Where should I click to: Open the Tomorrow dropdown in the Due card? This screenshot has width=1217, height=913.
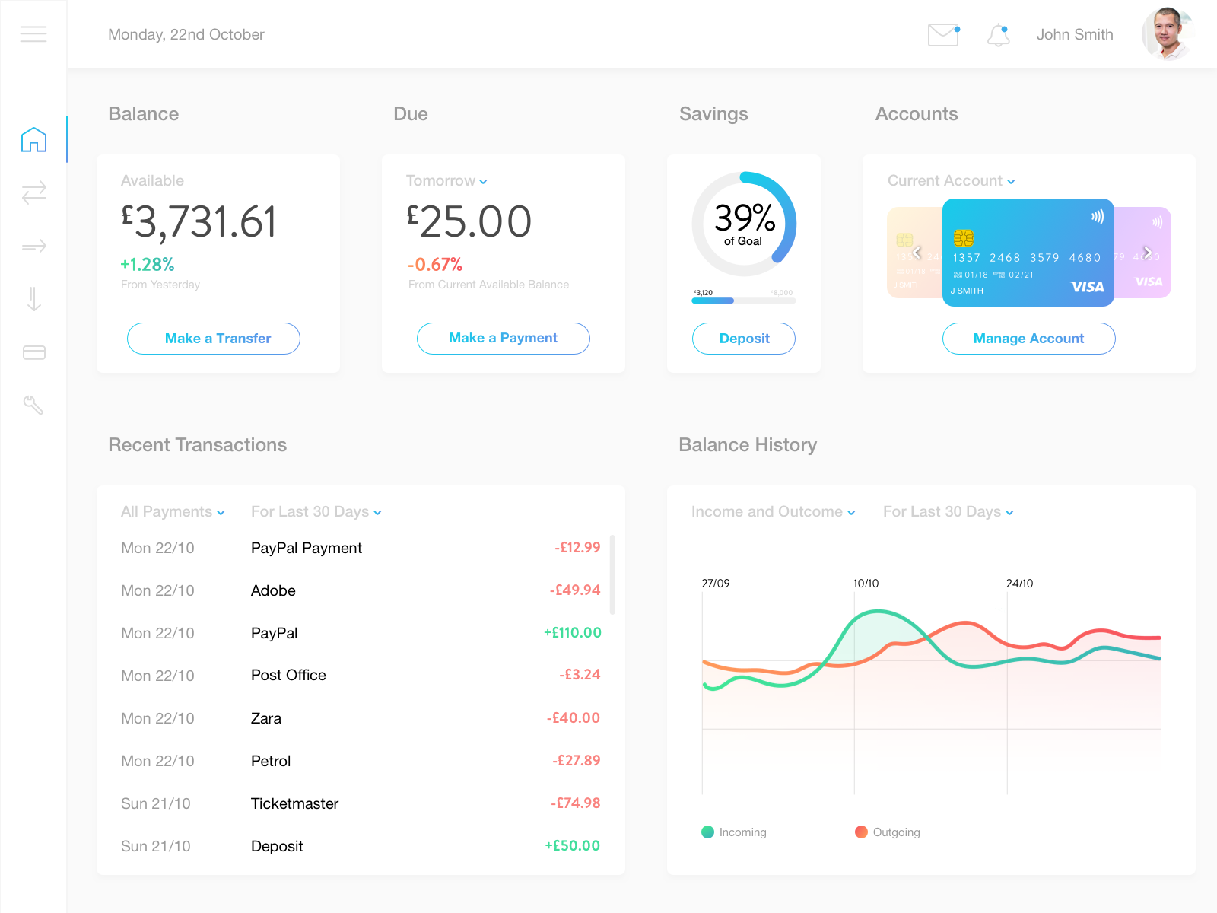[x=446, y=181]
